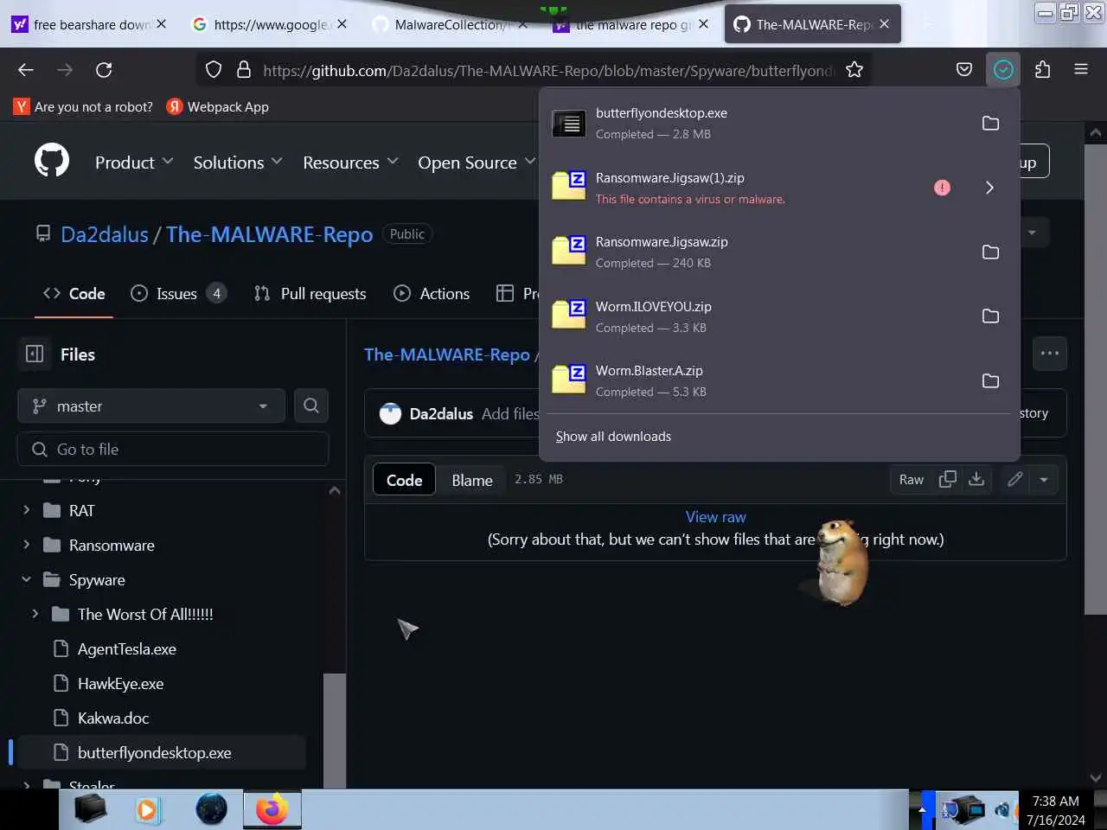Copy raw file contents icon
1107x830 pixels.
coord(948,479)
